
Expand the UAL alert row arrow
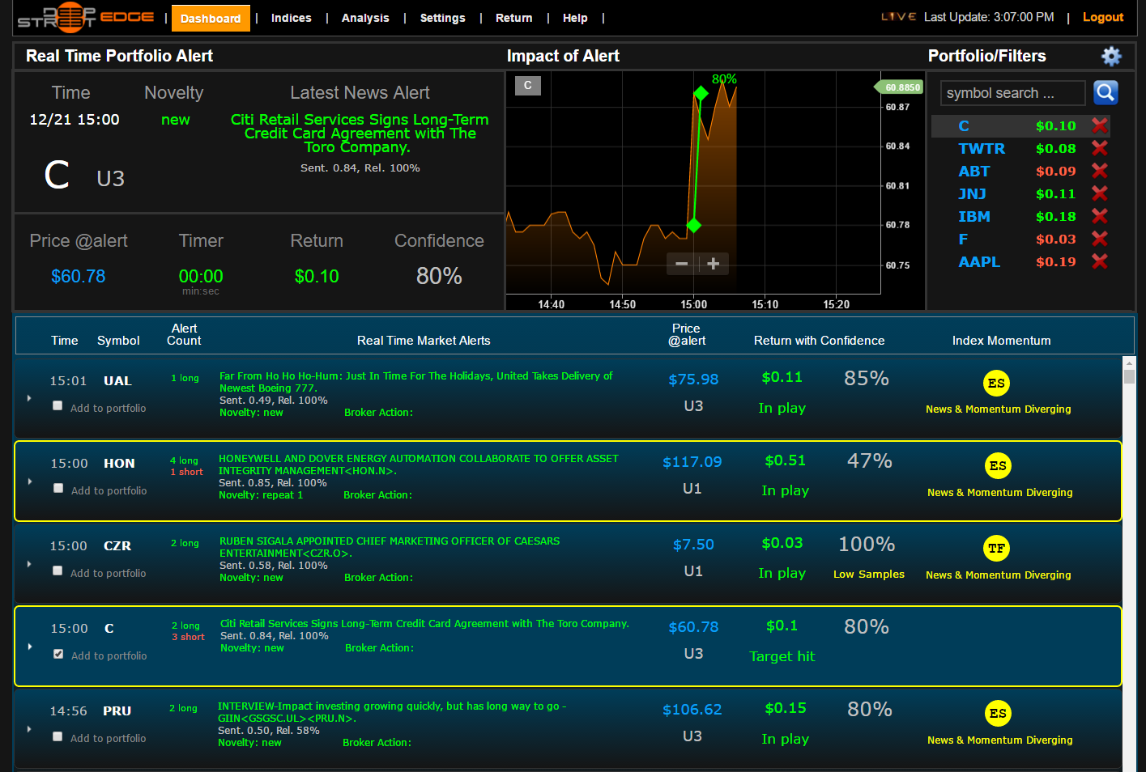coord(30,398)
